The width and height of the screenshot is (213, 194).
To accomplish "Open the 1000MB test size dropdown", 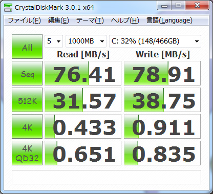I will [x=86, y=41].
